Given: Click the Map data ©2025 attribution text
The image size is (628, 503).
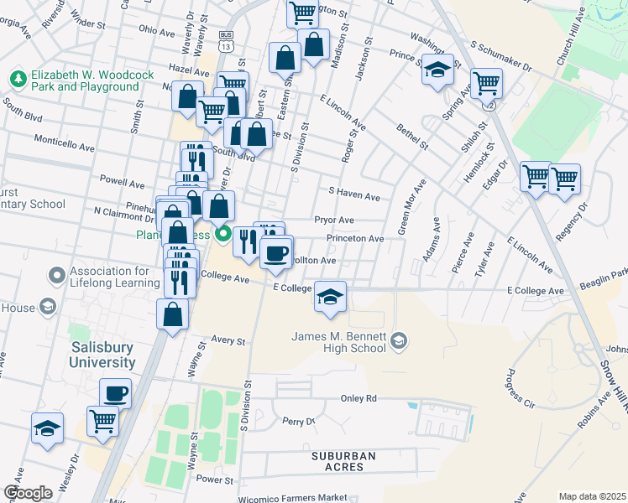Looking at the screenshot, I should coord(592,496).
